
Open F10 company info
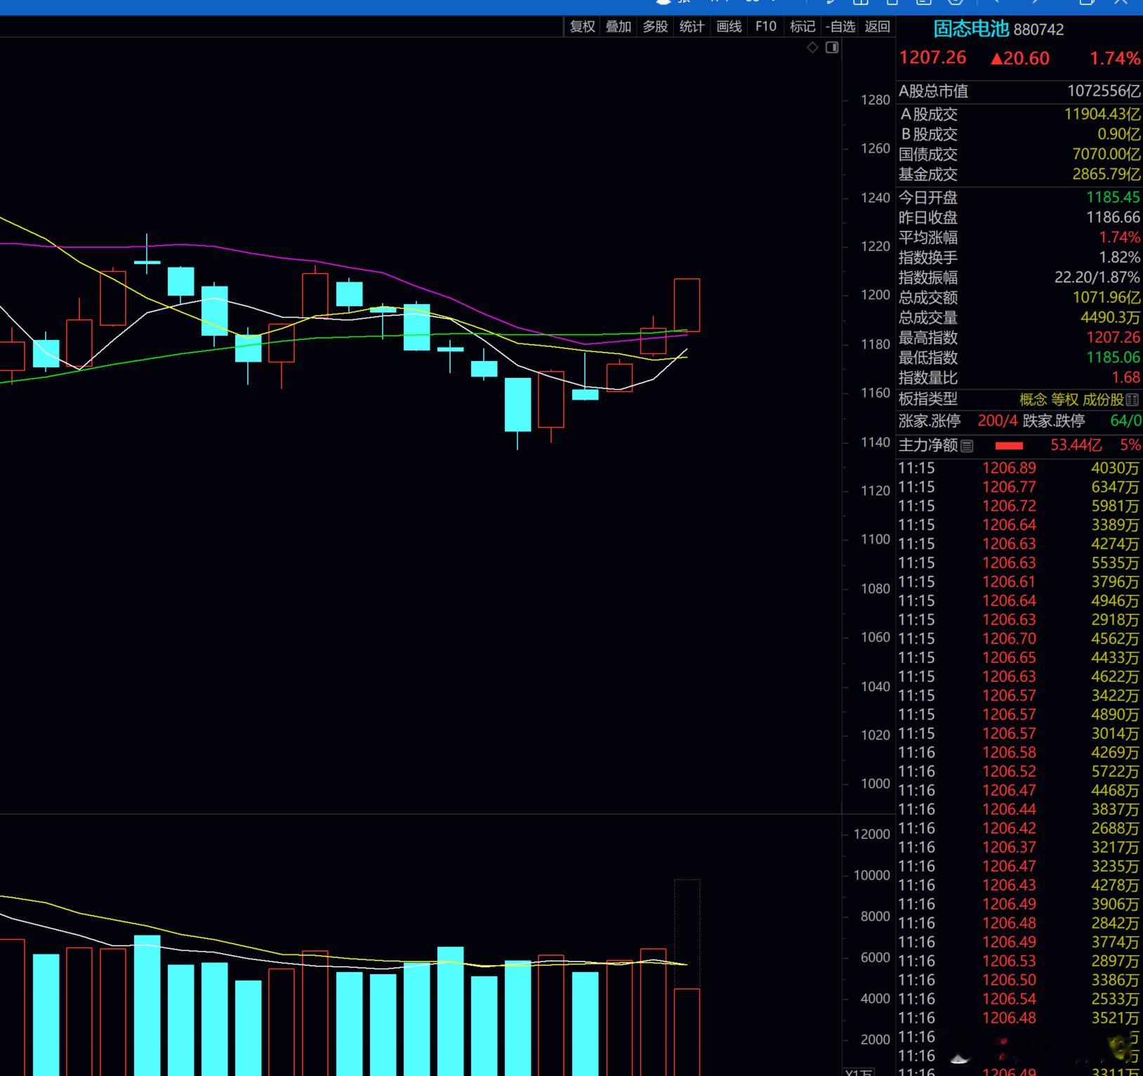[x=766, y=27]
